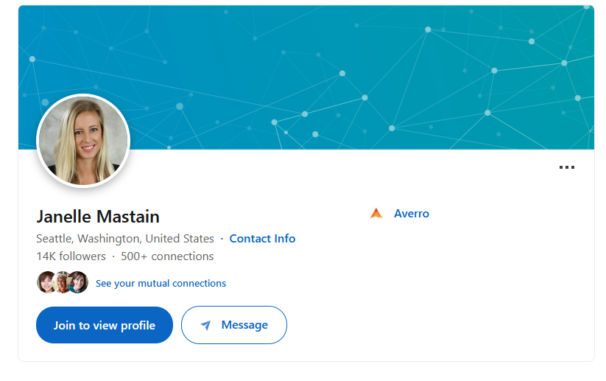Screen dimensions: 606x381
Task: Click the middle mutual connection avatar
Action: (x=62, y=282)
